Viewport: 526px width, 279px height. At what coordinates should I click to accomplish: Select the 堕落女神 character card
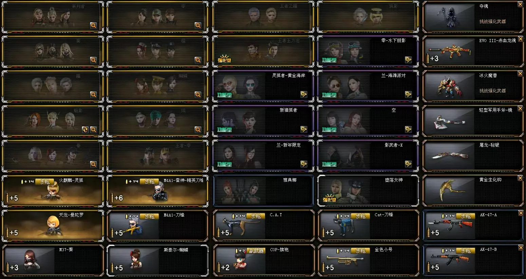pos(368,191)
